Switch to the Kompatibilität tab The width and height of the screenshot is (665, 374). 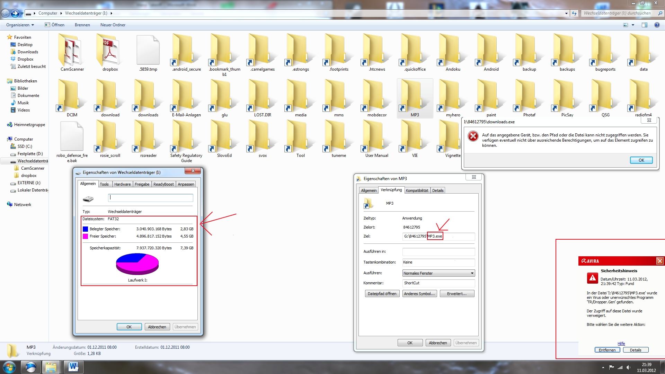coord(417,190)
